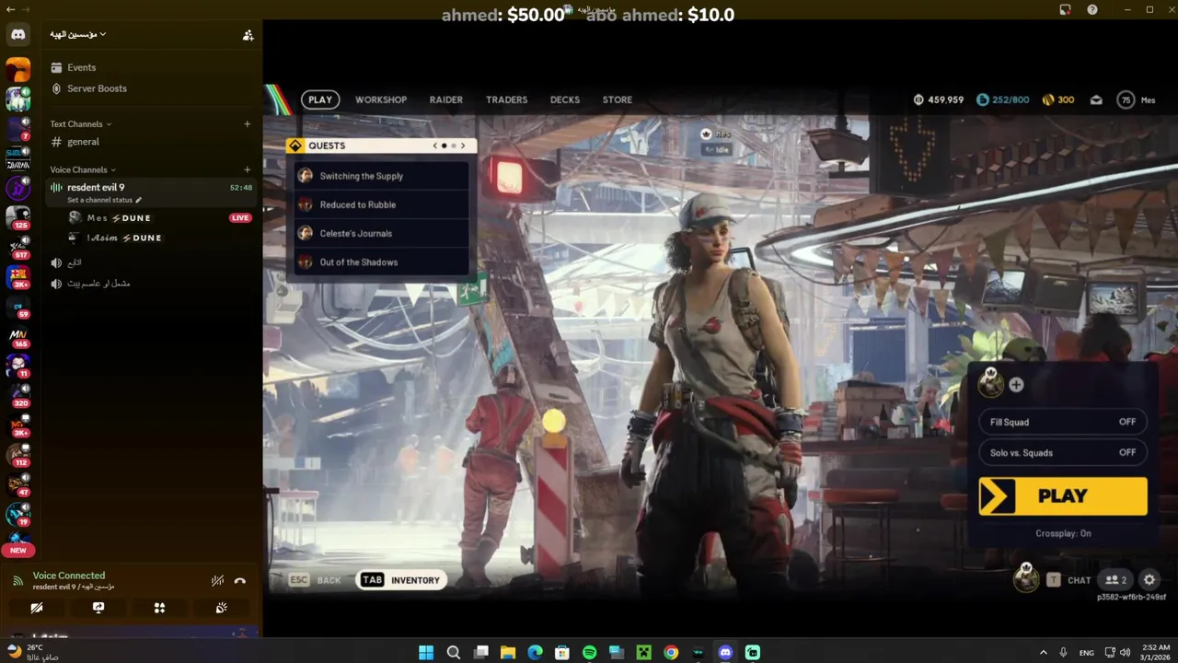Open the invite people icon beside server name
Image resolution: width=1178 pixels, height=663 pixels.
pyautogui.click(x=248, y=35)
